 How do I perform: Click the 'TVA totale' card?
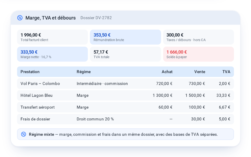[125, 54]
